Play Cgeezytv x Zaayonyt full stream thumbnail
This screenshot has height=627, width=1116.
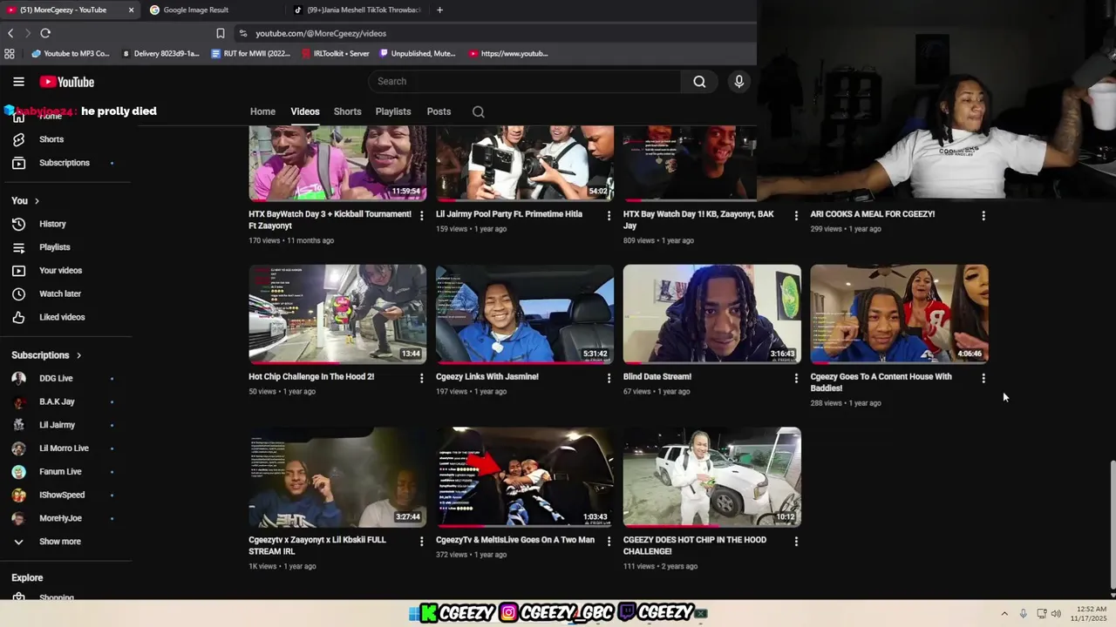337,477
